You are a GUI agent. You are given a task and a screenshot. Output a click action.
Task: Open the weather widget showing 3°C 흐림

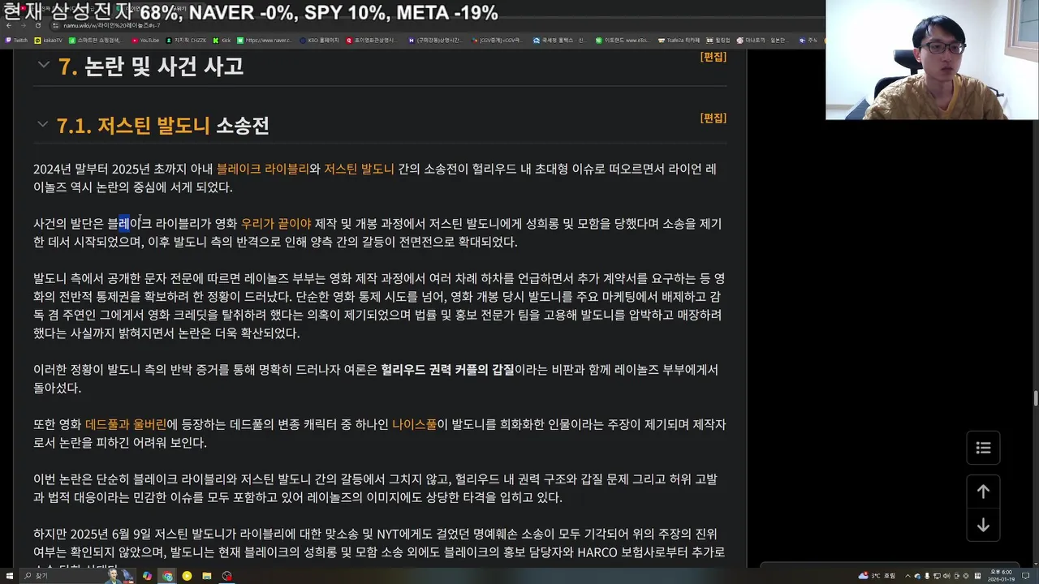pos(877,576)
